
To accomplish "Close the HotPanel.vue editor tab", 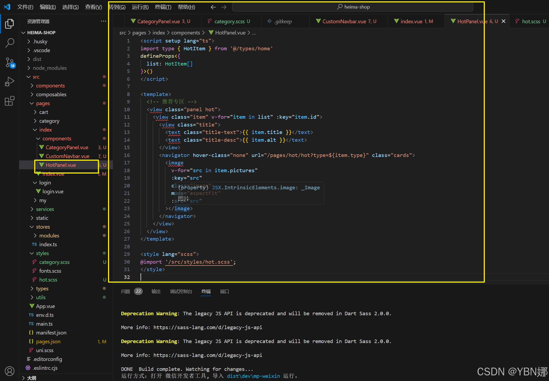I will [x=504, y=21].
